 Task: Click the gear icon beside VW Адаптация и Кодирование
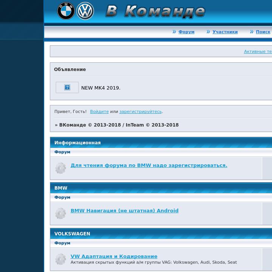(60, 259)
